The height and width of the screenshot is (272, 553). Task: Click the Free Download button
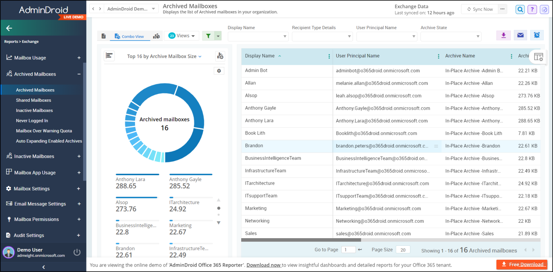point(522,264)
